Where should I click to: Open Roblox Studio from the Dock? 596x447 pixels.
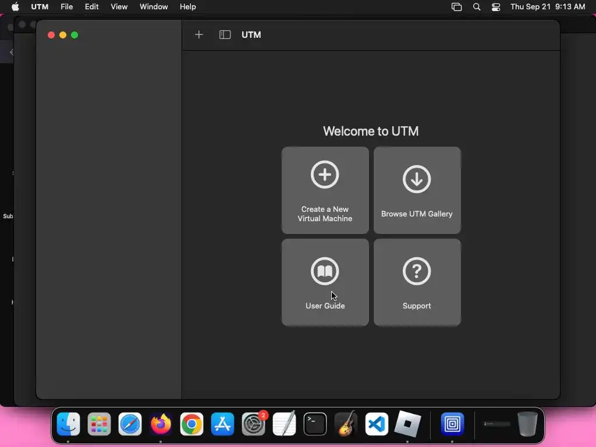(407, 424)
